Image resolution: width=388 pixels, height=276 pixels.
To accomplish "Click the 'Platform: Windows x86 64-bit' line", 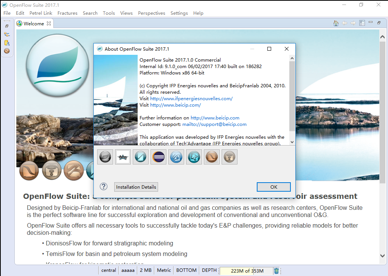I will (x=172, y=73).
